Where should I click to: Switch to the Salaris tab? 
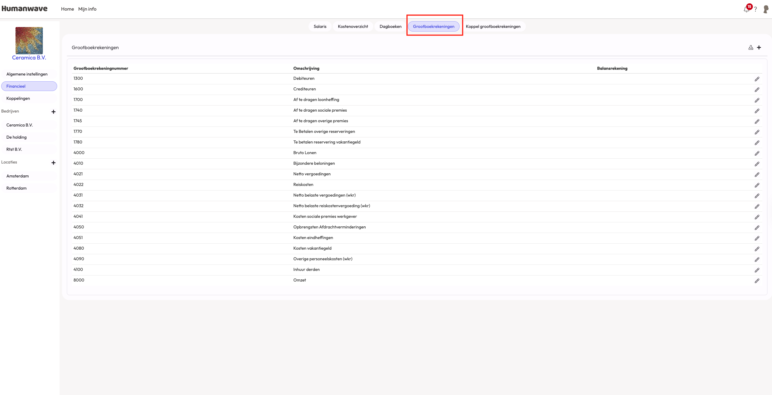tap(320, 26)
